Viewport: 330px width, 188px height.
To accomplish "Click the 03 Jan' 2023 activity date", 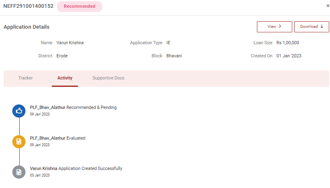I will tap(40, 175).
